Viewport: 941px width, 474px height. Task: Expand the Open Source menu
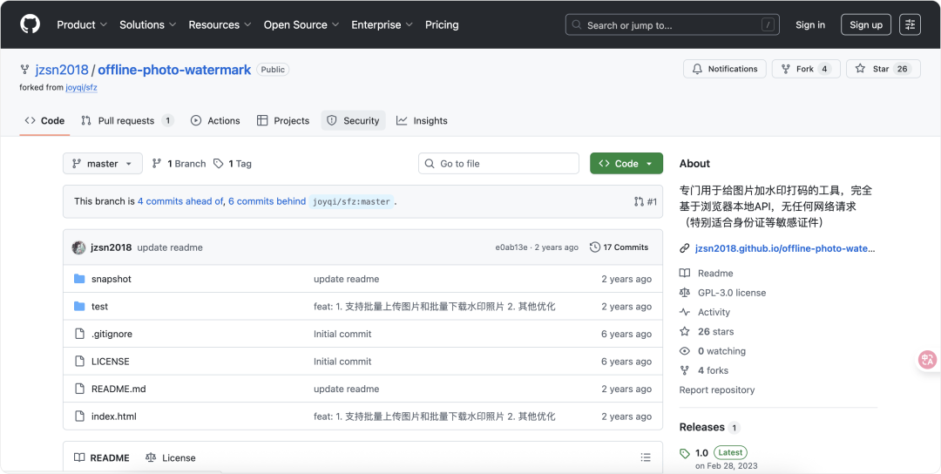[301, 24]
